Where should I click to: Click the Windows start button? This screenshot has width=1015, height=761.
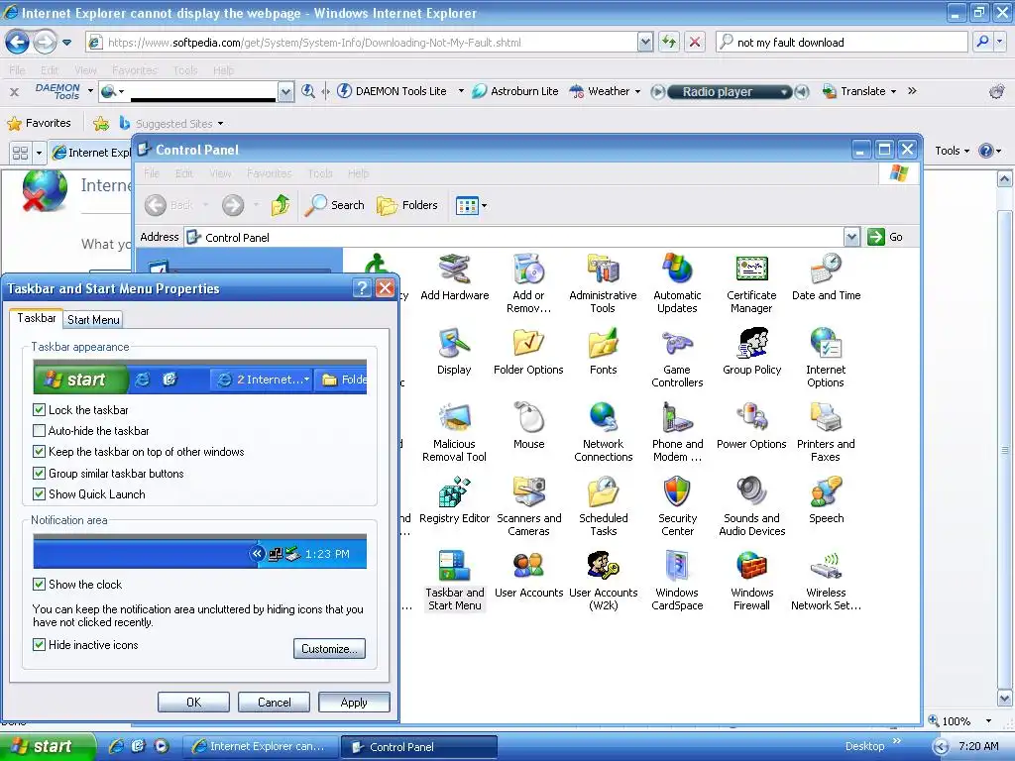click(46, 747)
